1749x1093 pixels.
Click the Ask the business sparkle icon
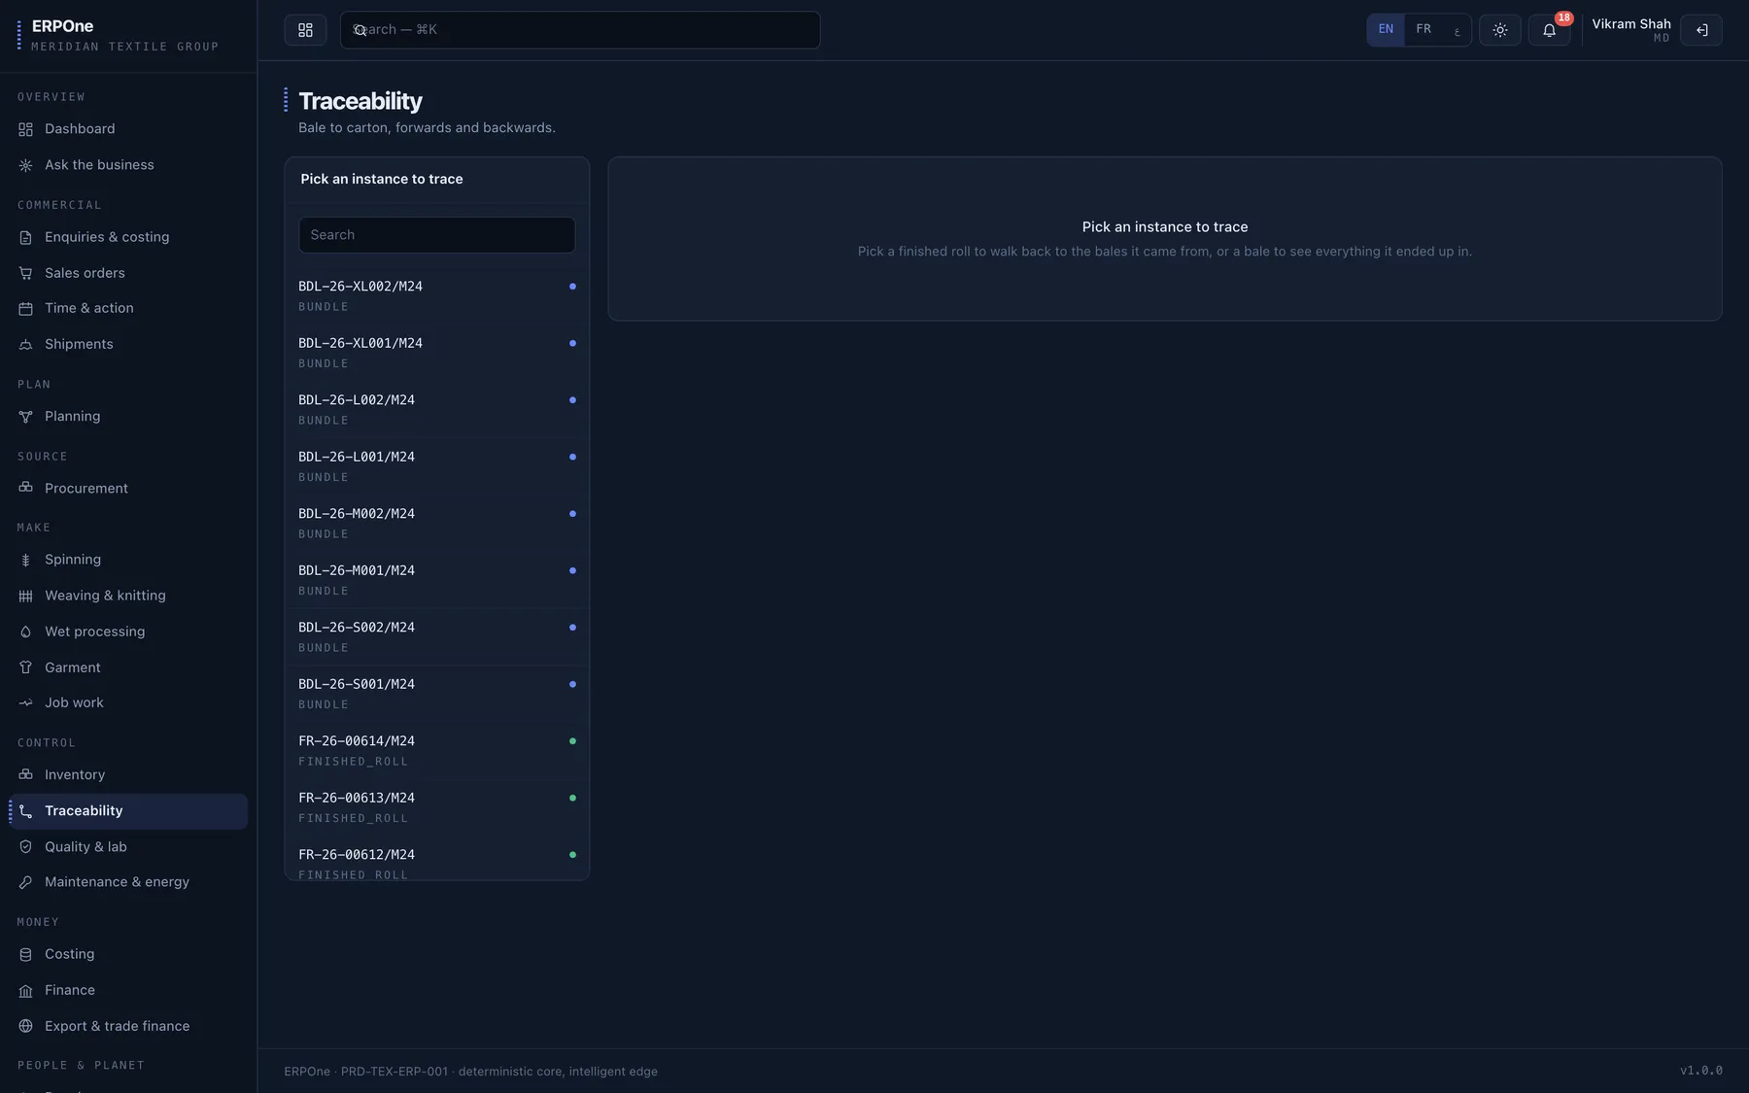pos(25,165)
